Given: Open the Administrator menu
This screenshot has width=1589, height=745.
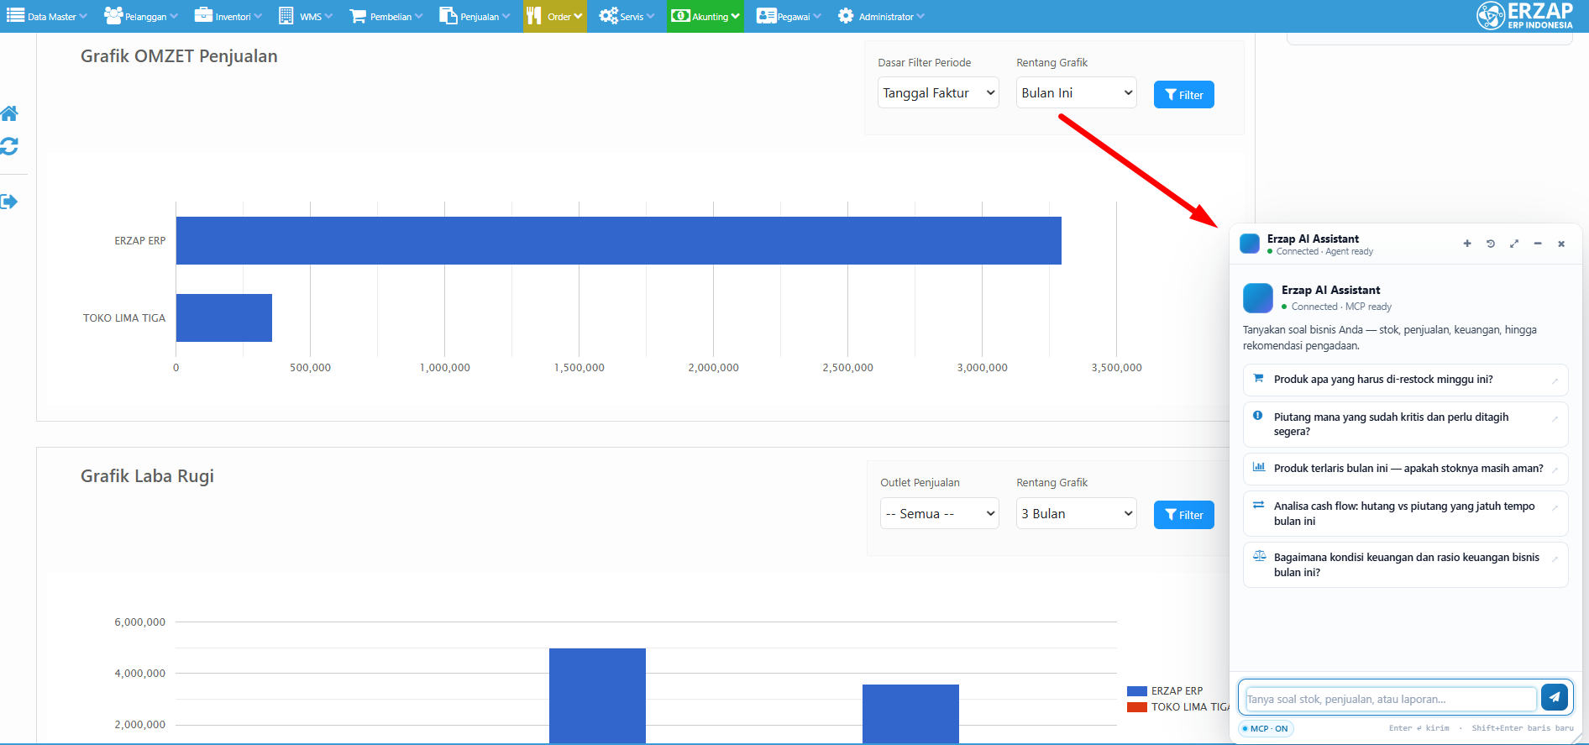Looking at the screenshot, I should [x=881, y=16].
